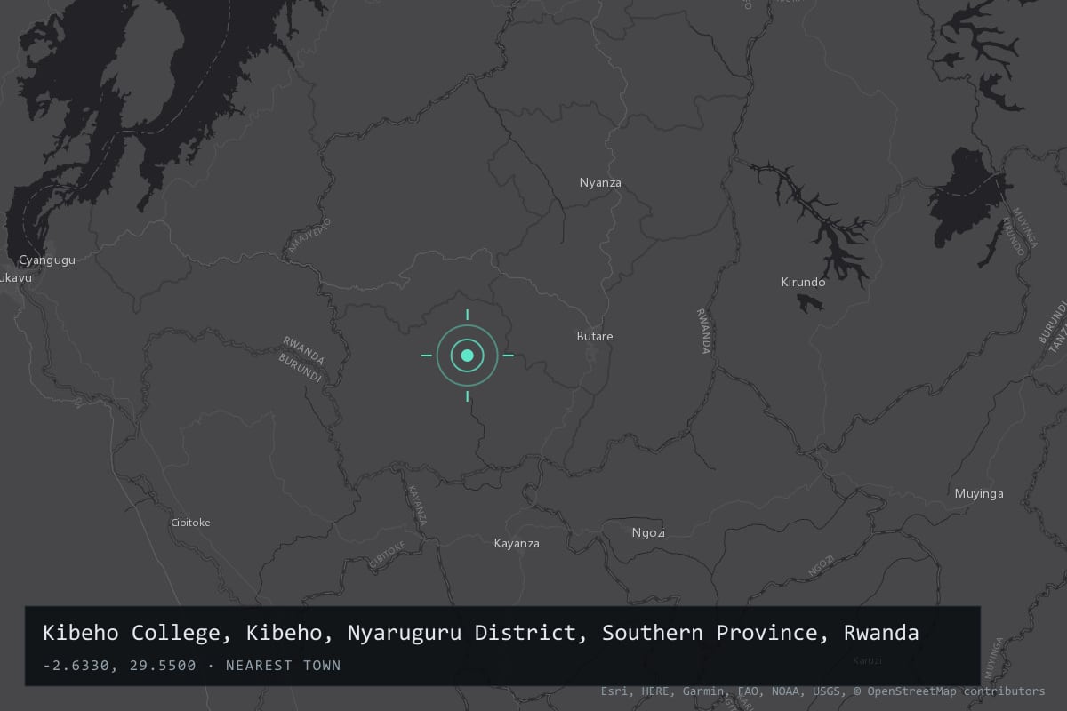Click the NEAREST TOWN label

pyautogui.click(x=283, y=665)
